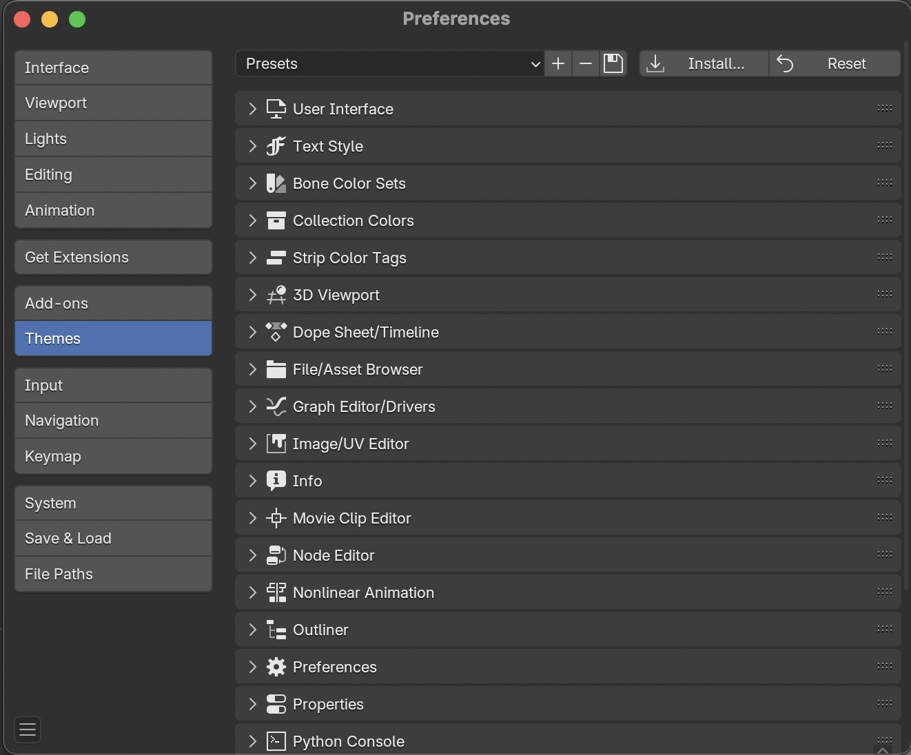
Task: Click the Node Editor icon
Action: [x=276, y=555]
